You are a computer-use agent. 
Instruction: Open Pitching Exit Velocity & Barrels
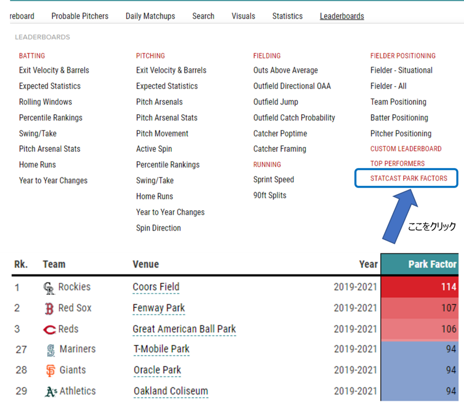pos(171,70)
